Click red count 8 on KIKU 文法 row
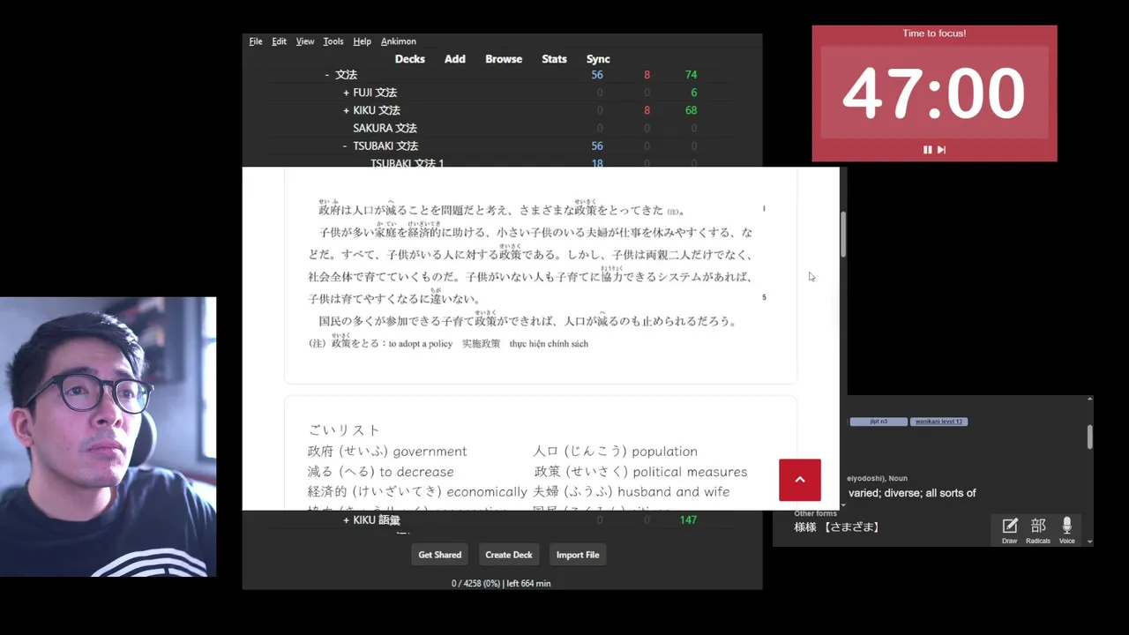The height and width of the screenshot is (635, 1129). 647,110
